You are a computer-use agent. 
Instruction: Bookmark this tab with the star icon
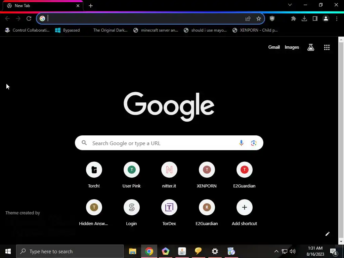[259, 19]
